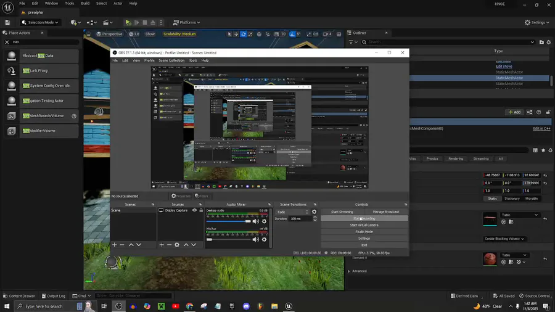Viewport: 555px width, 312px height.
Task: Toggle Display Capture visibility eye in OBS
Action: point(194,210)
